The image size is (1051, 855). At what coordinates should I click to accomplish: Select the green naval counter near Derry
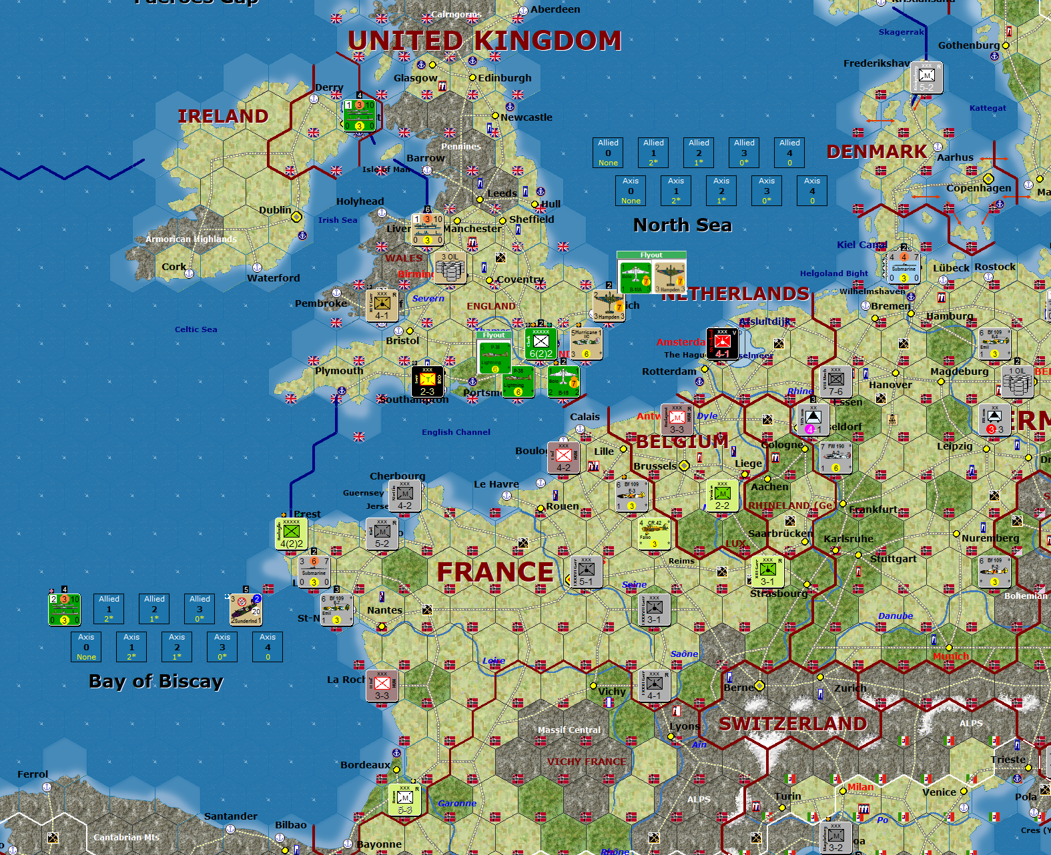click(x=360, y=115)
